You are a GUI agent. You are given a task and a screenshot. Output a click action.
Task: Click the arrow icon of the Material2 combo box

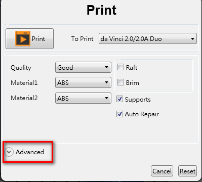coord(106,98)
